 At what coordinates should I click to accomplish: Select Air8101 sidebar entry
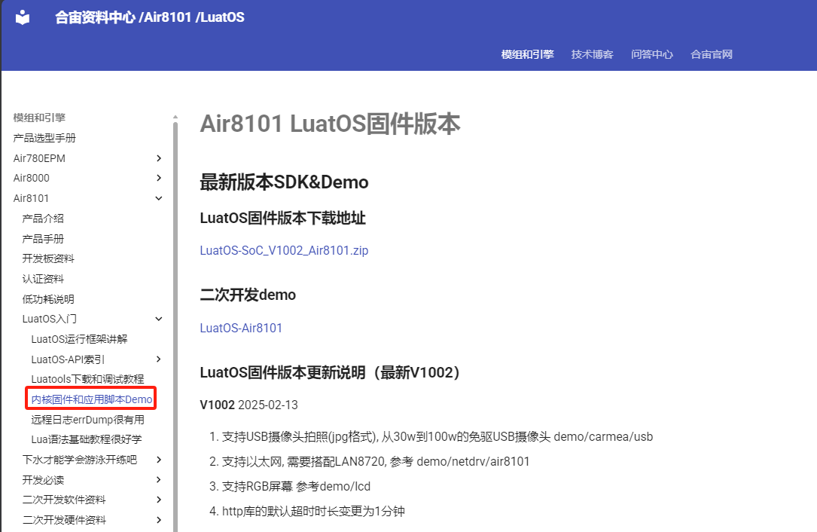(31, 198)
